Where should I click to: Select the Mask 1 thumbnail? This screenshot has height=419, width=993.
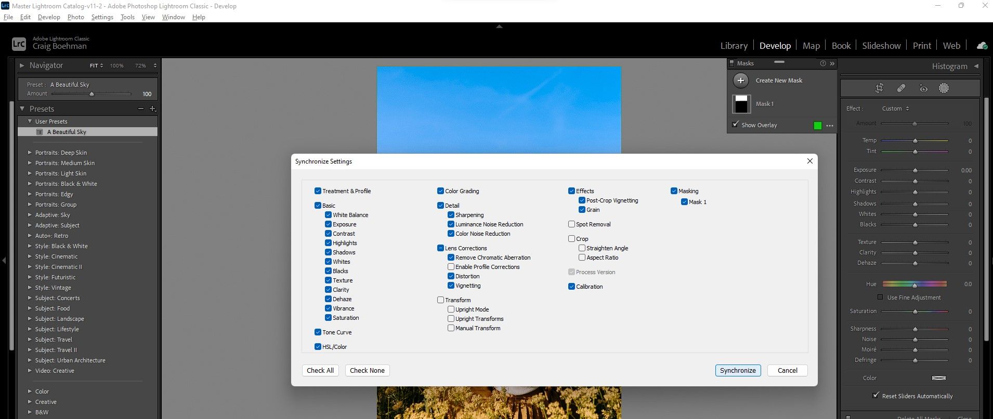point(741,104)
